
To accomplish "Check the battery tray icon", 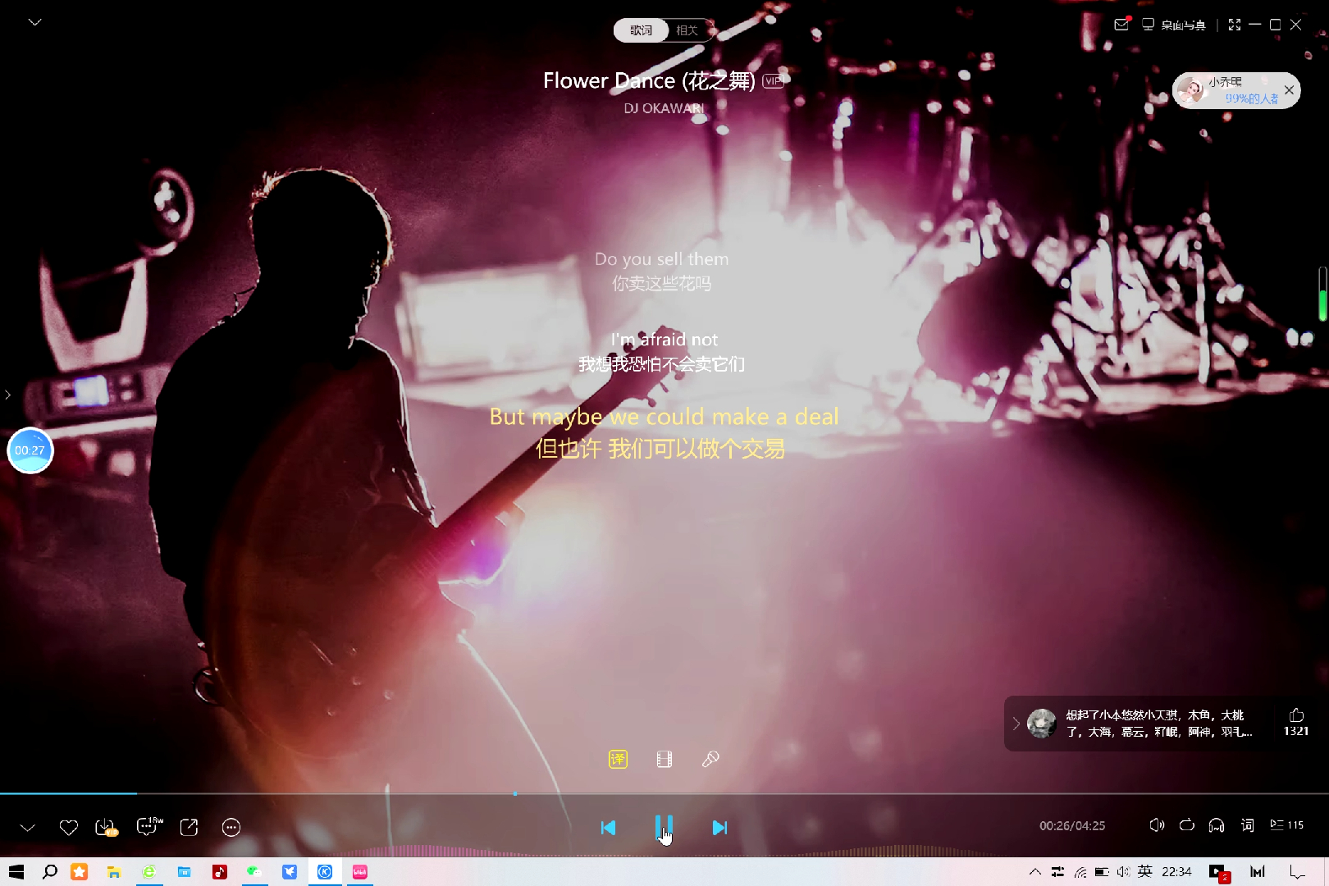I will (x=1102, y=872).
